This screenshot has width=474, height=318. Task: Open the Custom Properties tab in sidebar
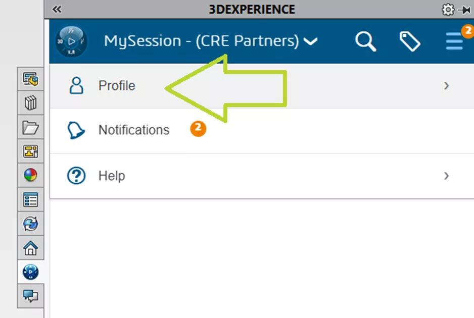coord(30,199)
